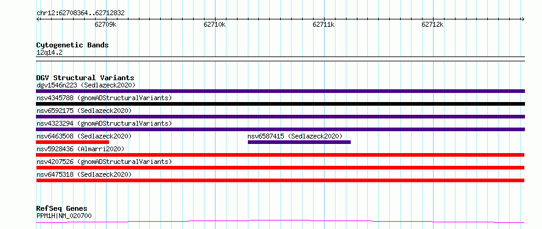Image resolution: width=542 pixels, height=229 pixels.
Task: Click the 62712k ruler position
Action: [433, 25]
